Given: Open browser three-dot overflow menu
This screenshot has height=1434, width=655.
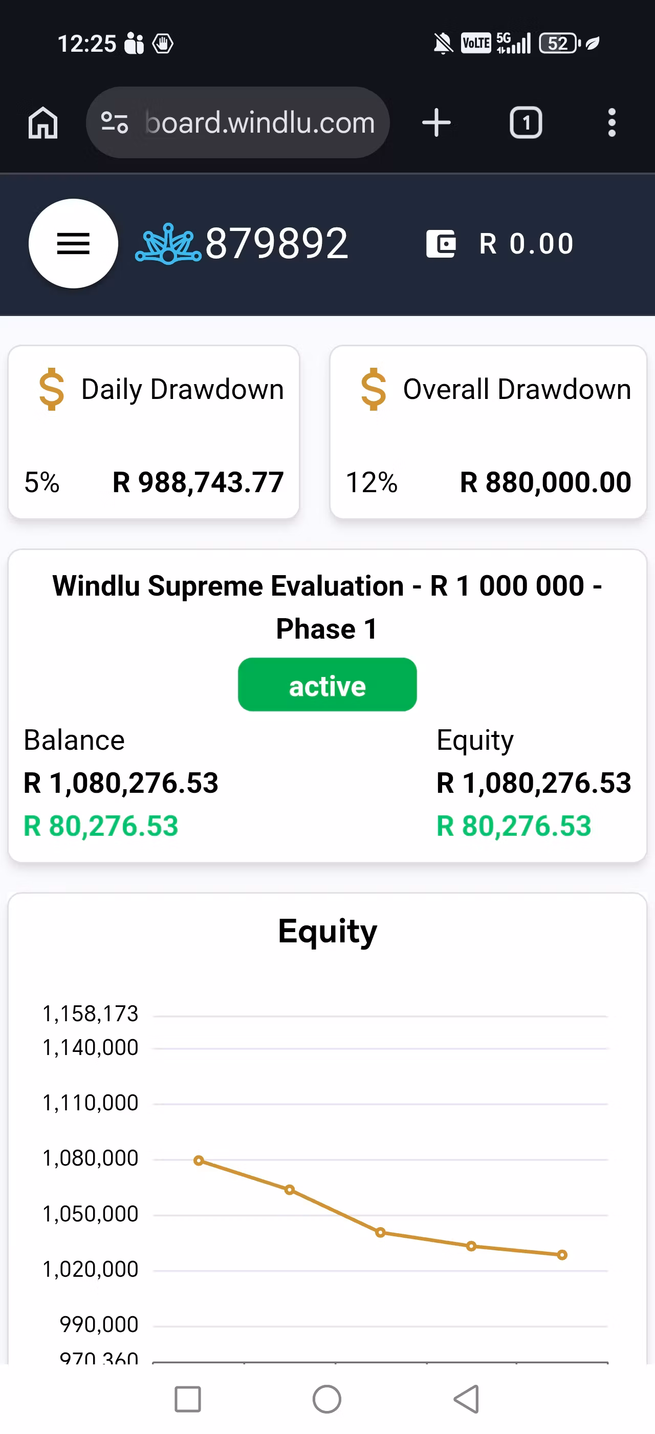Looking at the screenshot, I should pyautogui.click(x=612, y=122).
